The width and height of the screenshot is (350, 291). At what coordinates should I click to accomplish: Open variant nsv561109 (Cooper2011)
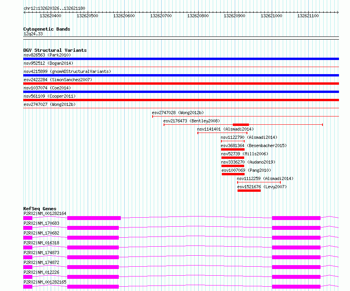pyautogui.click(x=50, y=96)
